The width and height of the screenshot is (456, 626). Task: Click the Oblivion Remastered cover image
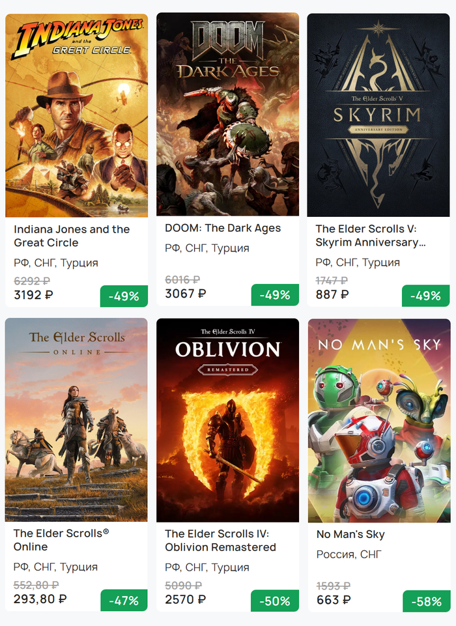click(x=227, y=420)
